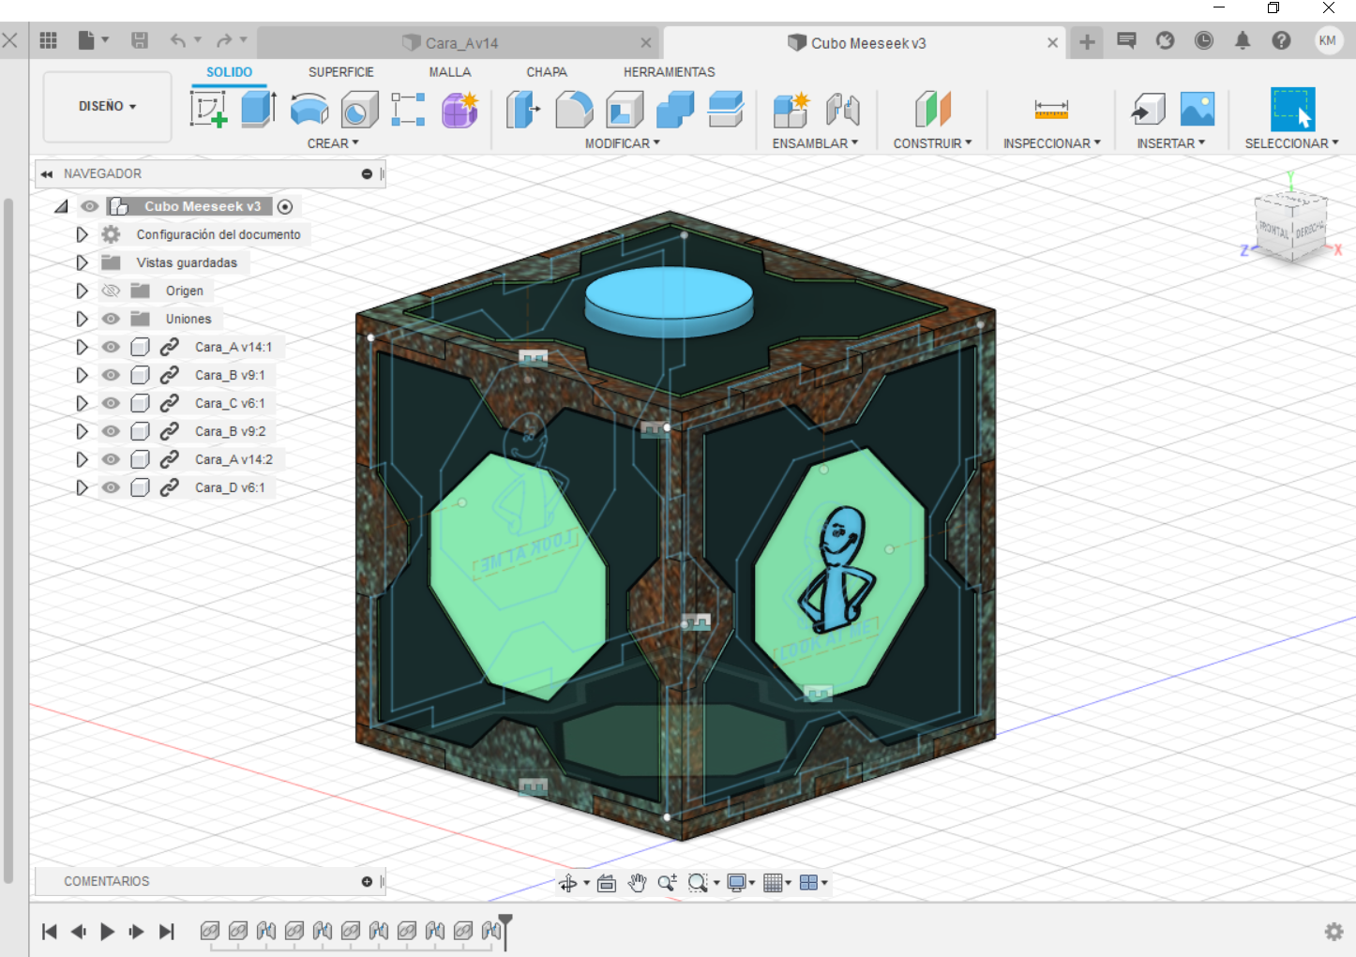
Task: Select the Shell tool
Action: point(625,110)
